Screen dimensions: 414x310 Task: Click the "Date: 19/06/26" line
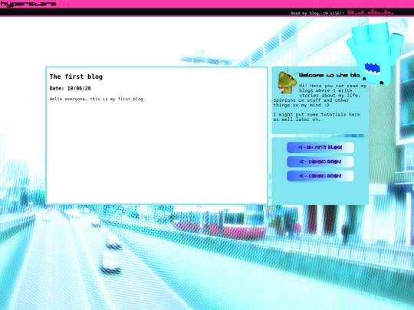pos(71,88)
